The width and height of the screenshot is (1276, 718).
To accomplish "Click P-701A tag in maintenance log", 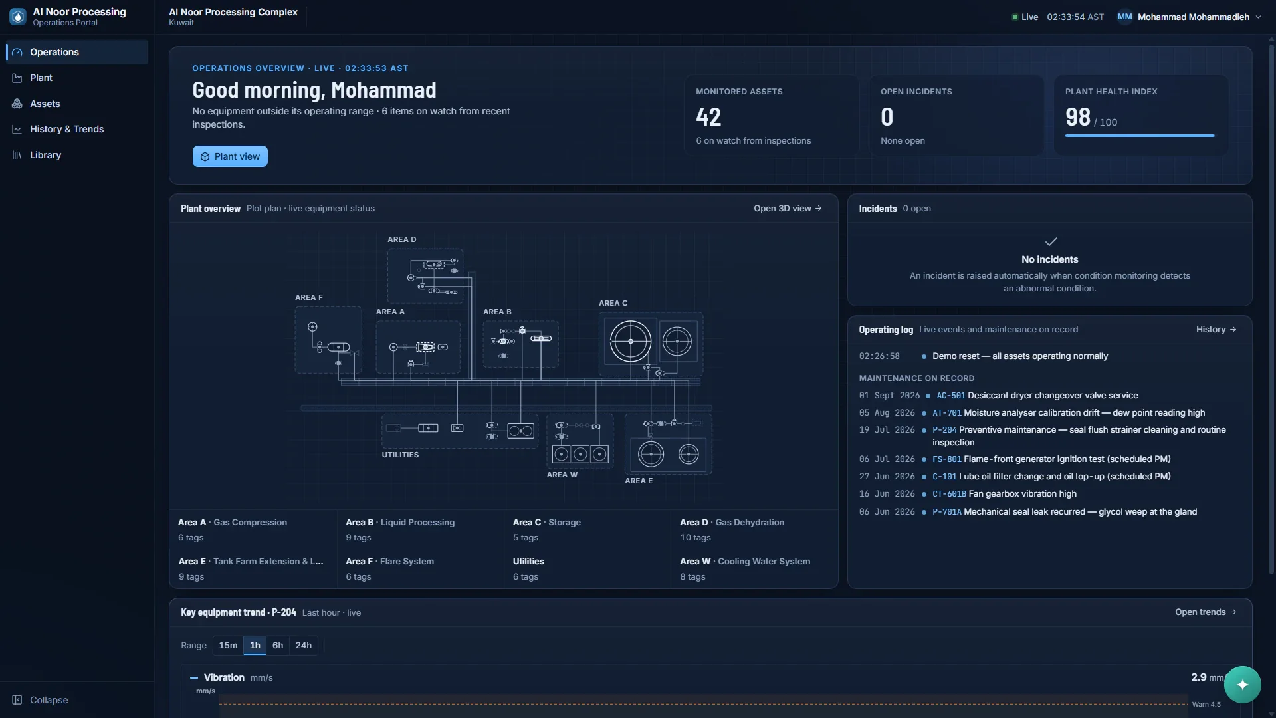I will (947, 512).
